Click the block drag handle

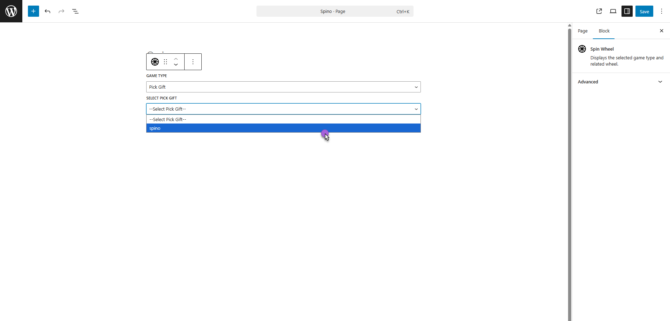point(165,62)
